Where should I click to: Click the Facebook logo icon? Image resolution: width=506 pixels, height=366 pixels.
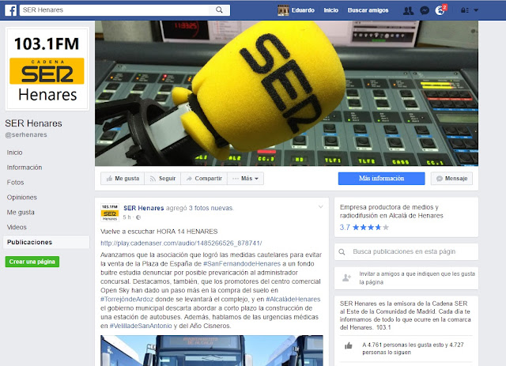10,10
